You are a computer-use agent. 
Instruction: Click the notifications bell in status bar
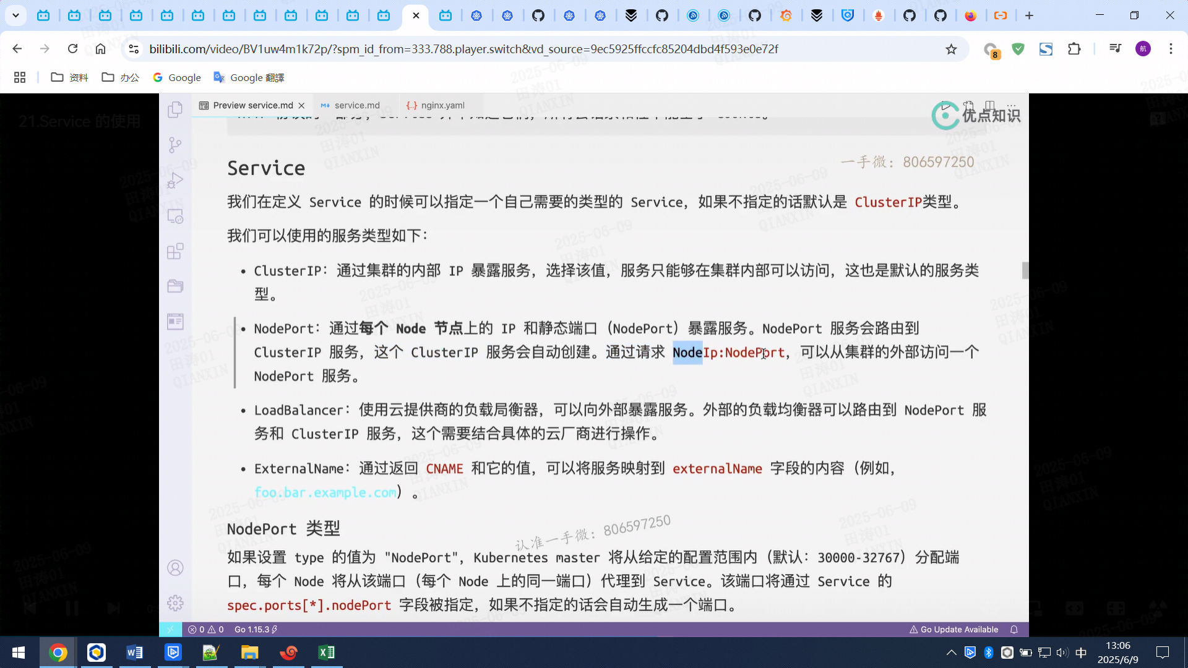coord(1014,630)
